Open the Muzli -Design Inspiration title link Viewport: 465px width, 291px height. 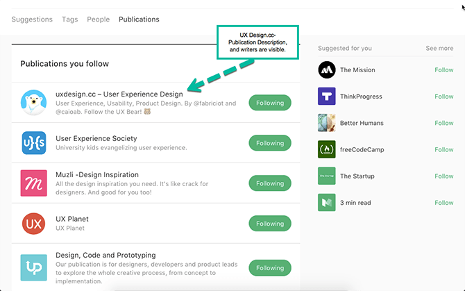97,174
